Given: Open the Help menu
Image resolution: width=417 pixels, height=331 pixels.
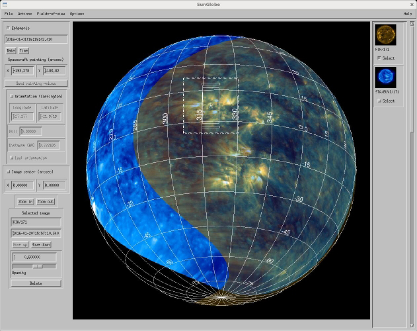Looking at the screenshot, I should 407,14.
